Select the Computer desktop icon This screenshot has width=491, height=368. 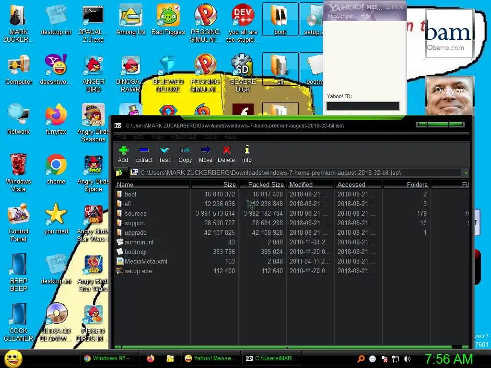(x=19, y=69)
